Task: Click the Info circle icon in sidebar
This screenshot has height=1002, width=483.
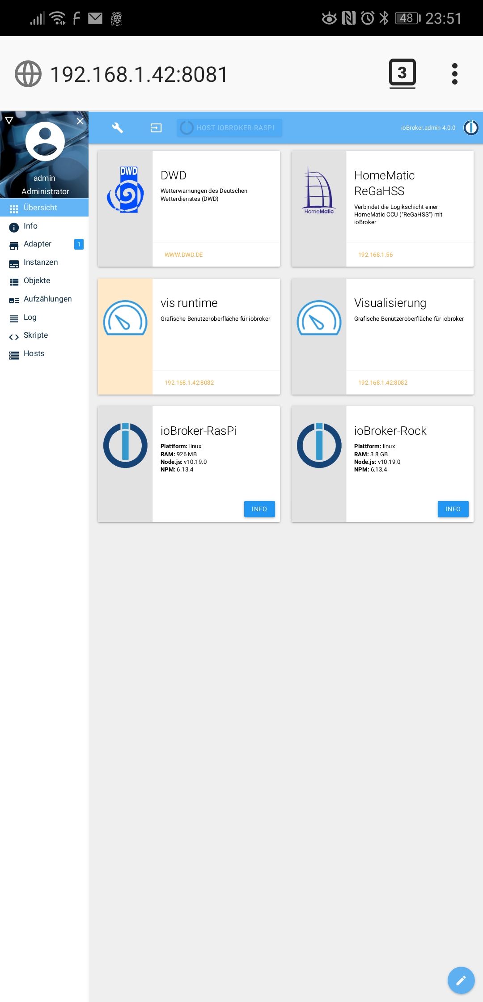Action: pyautogui.click(x=14, y=227)
